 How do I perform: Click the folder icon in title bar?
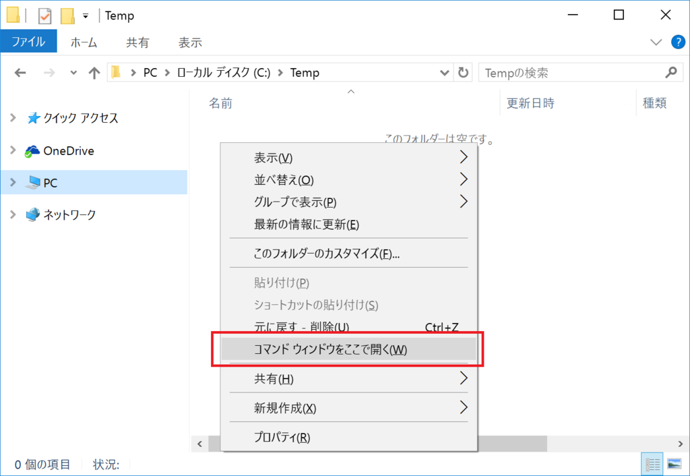click(13, 15)
